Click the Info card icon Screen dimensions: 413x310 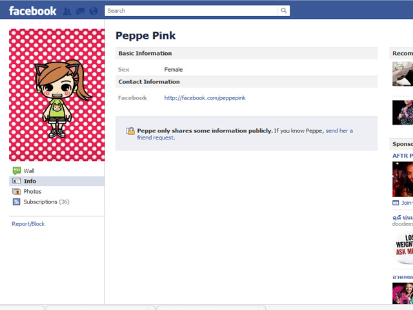click(x=16, y=181)
